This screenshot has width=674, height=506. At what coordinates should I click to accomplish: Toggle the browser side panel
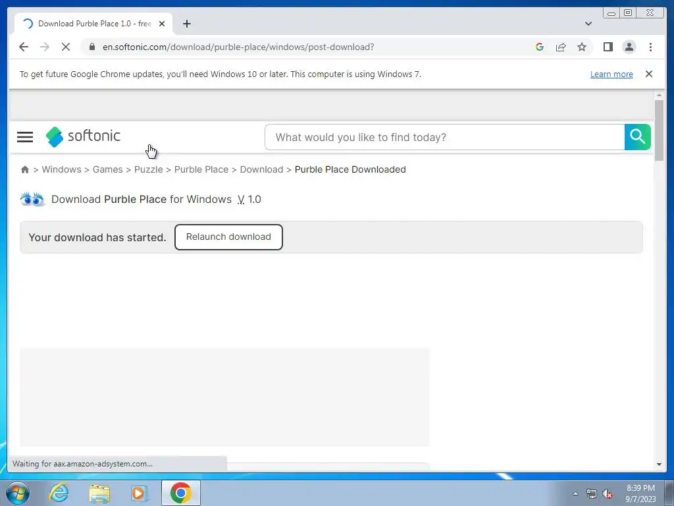tap(608, 47)
